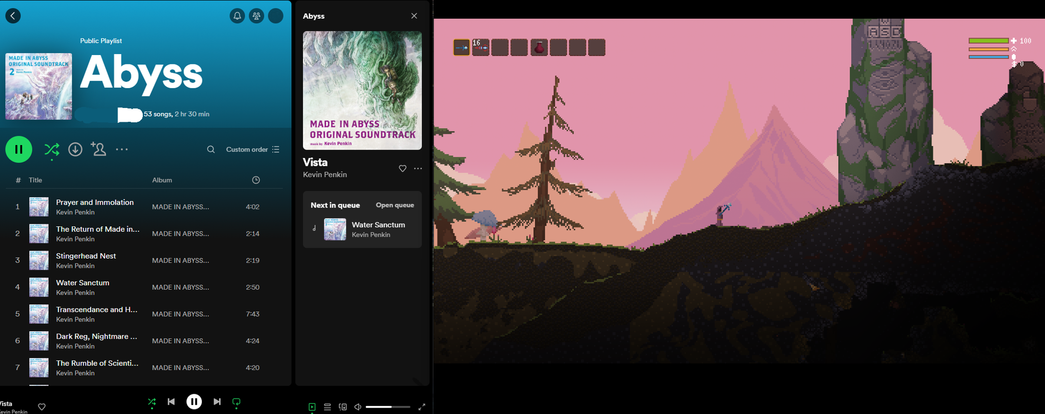This screenshot has height=414, width=1045.
Task: Sort tracks by the Album column
Action: click(x=162, y=180)
